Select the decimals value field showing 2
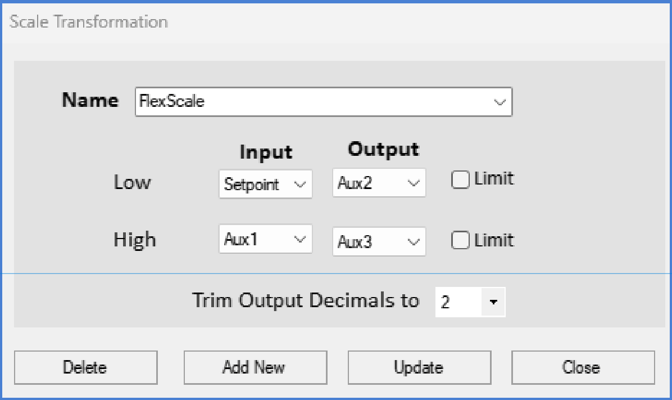This screenshot has height=400, width=672. [x=458, y=302]
